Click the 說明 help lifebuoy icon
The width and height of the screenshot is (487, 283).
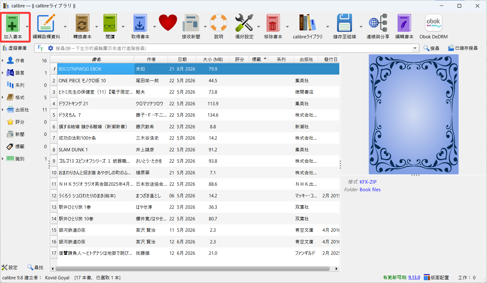point(219,23)
